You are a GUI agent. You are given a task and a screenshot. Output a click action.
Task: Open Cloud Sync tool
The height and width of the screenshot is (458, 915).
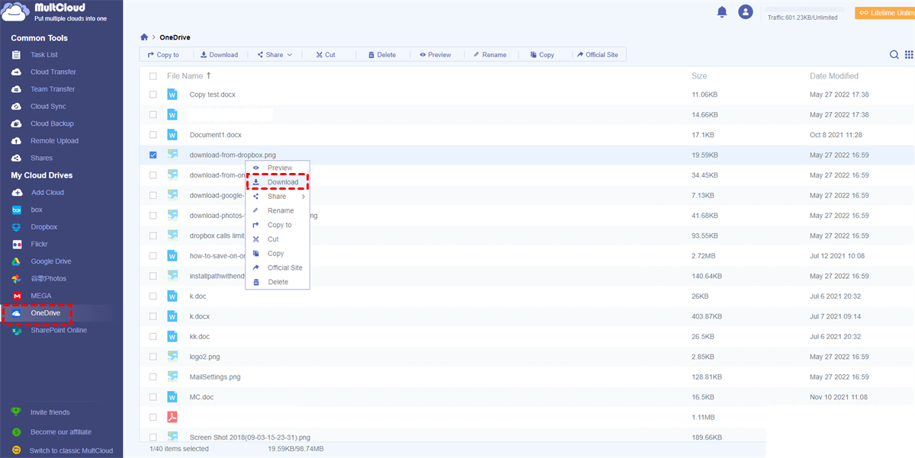point(48,107)
